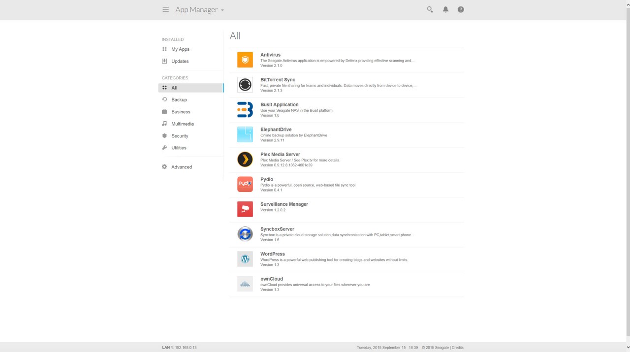Click the Pydio red icon

click(245, 184)
